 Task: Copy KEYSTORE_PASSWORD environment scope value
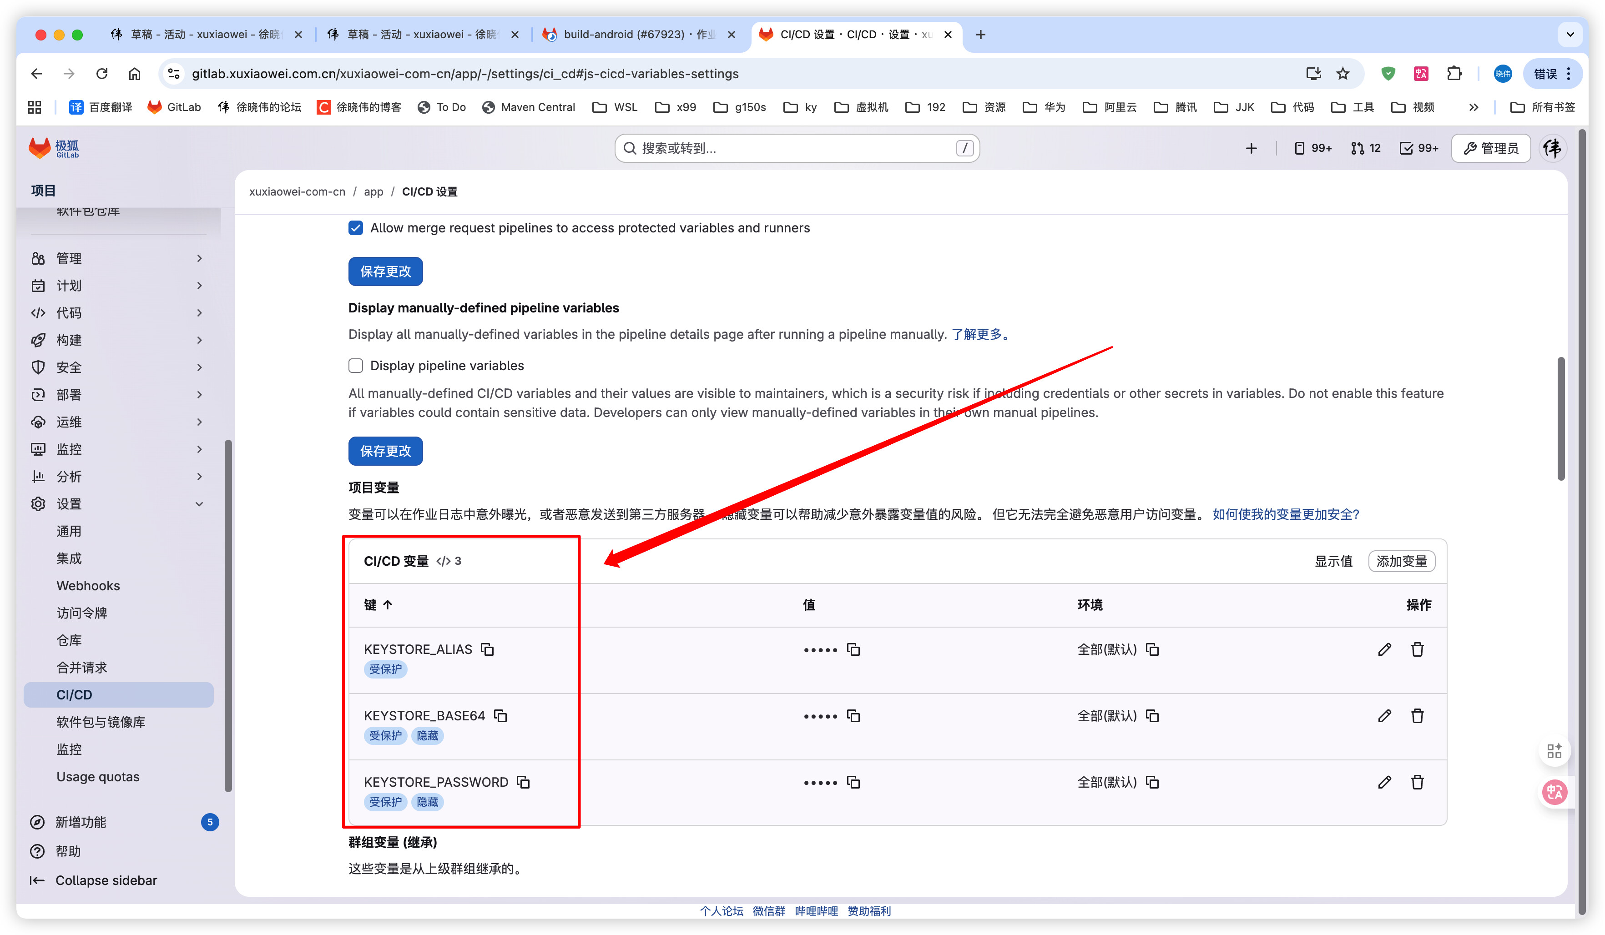pyautogui.click(x=1152, y=782)
